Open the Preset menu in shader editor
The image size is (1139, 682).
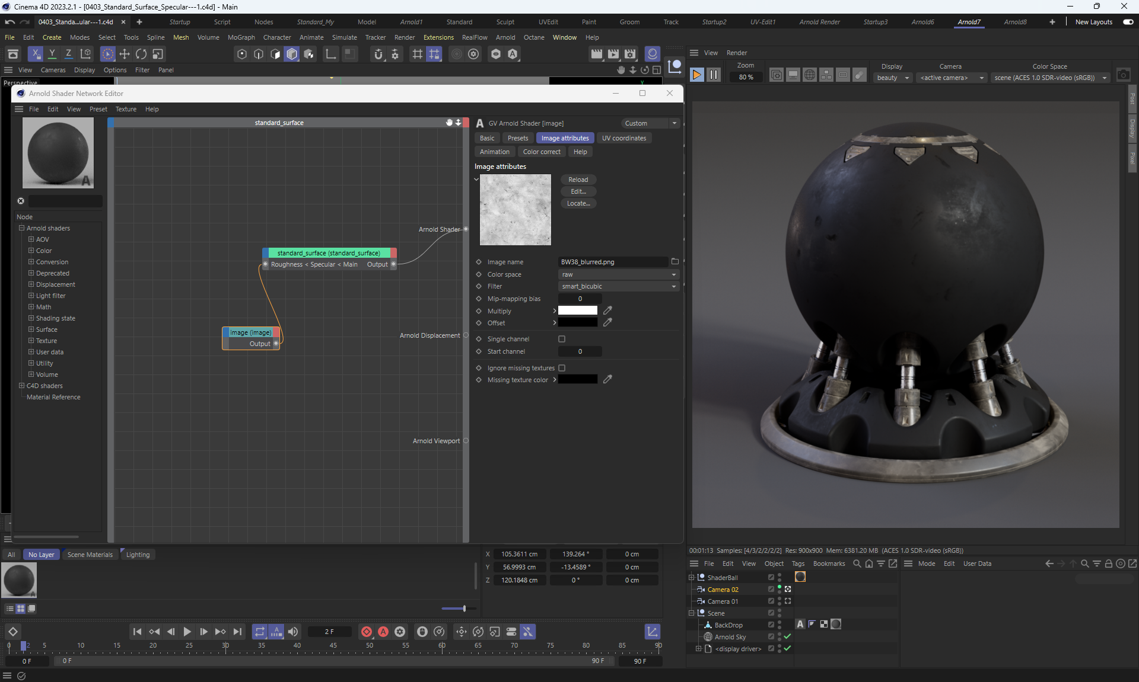98,109
